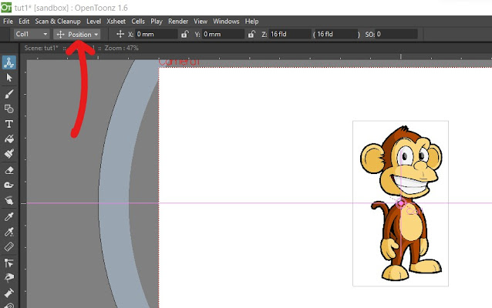Open the View menu
Screen dimensions: 492x308
(x=201, y=22)
